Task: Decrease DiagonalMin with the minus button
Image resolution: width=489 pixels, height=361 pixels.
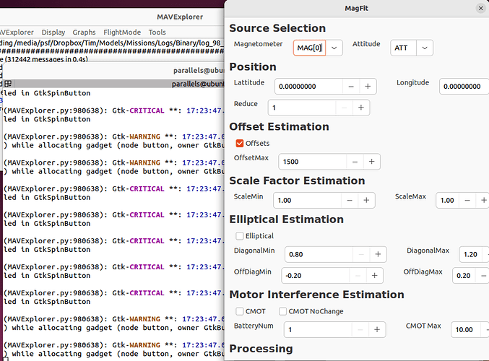Action: pos(361,254)
